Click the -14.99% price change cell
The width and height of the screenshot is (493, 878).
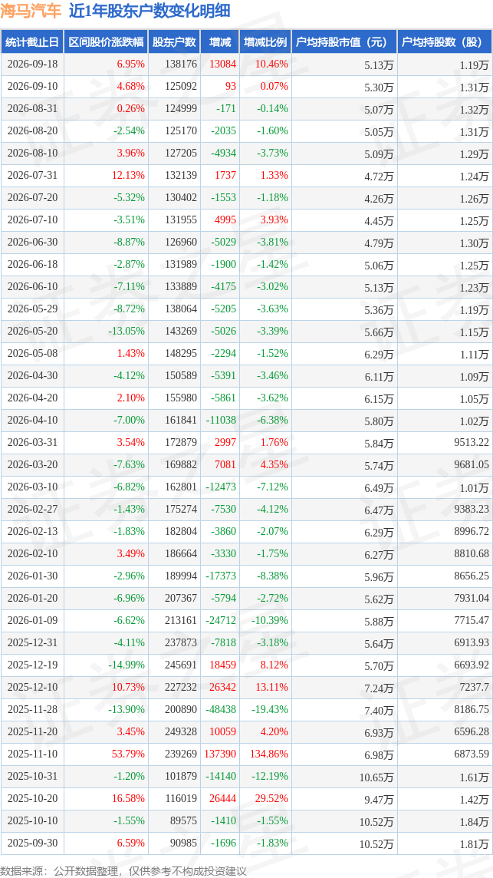(127, 665)
